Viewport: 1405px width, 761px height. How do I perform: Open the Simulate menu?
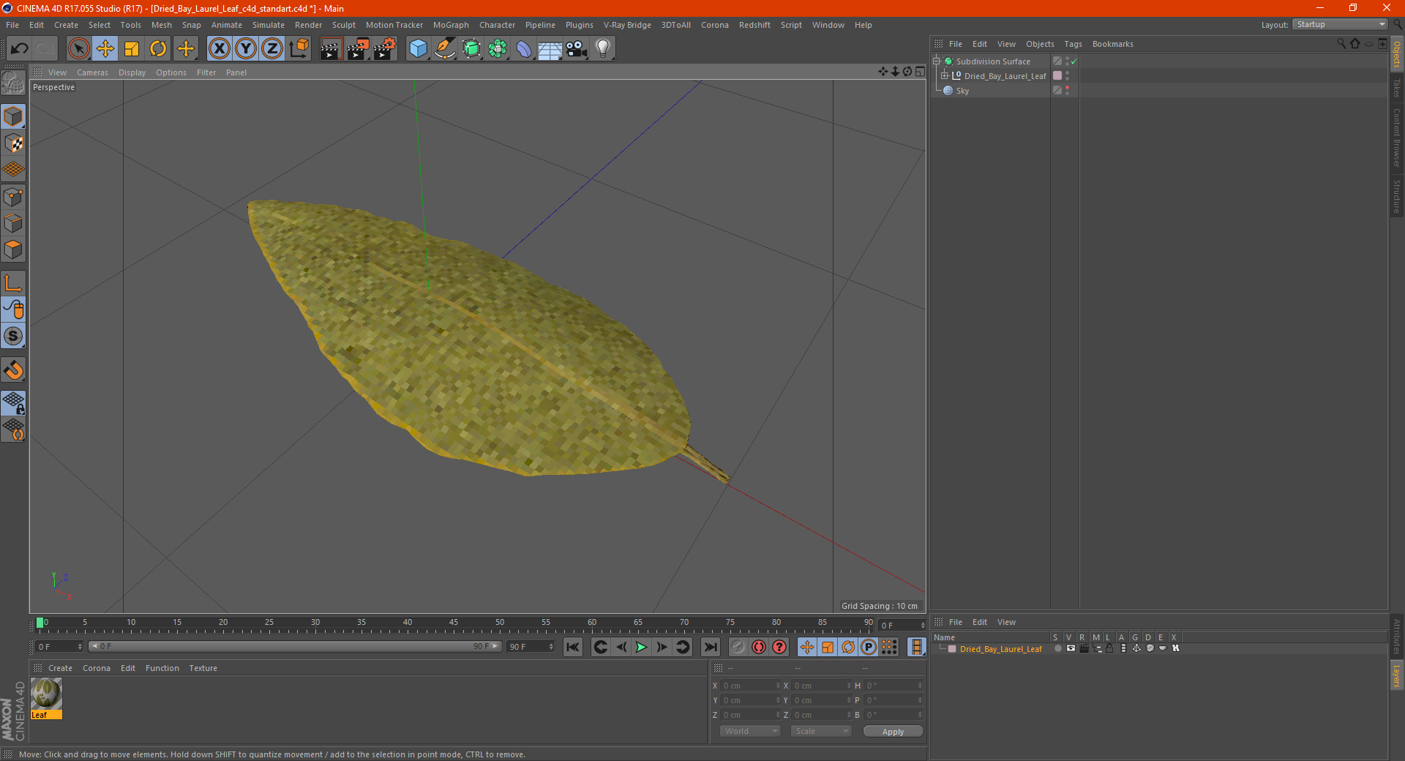click(269, 25)
